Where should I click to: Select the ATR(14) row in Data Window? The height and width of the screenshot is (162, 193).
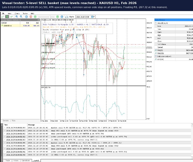[x=174, y=59]
